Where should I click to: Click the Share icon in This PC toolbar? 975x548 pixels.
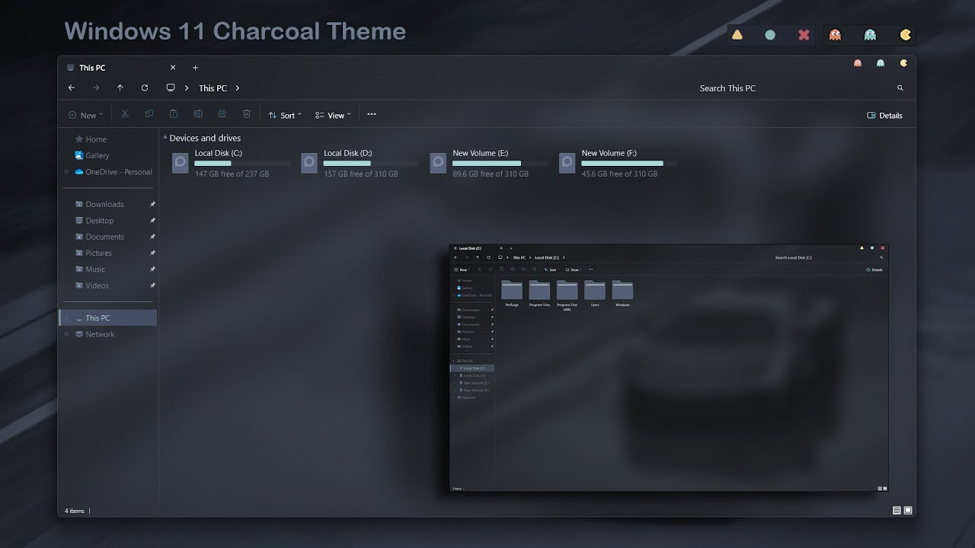point(222,114)
